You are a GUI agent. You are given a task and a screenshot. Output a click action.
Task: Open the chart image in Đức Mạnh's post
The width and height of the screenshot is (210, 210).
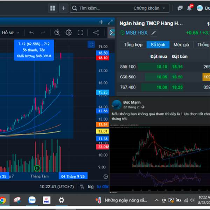160,159
